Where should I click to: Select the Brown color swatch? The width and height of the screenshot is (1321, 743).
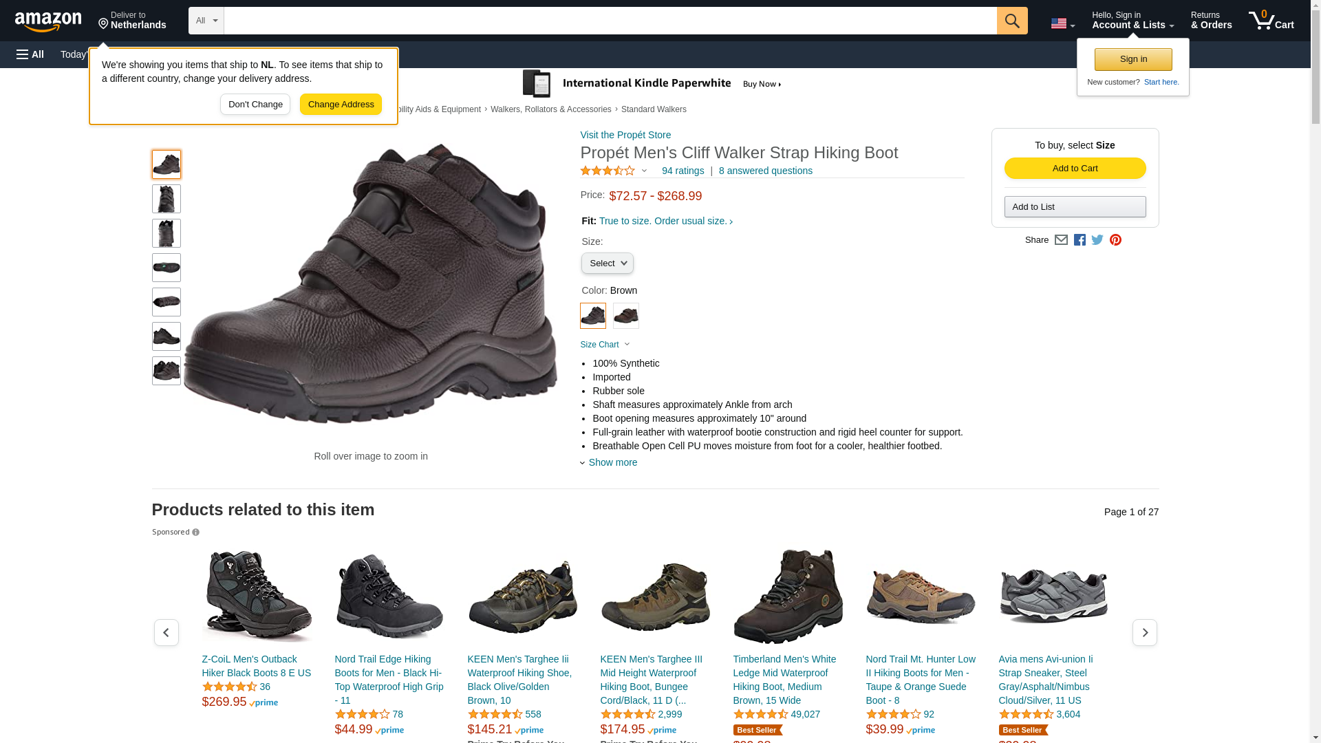pyautogui.click(x=593, y=316)
